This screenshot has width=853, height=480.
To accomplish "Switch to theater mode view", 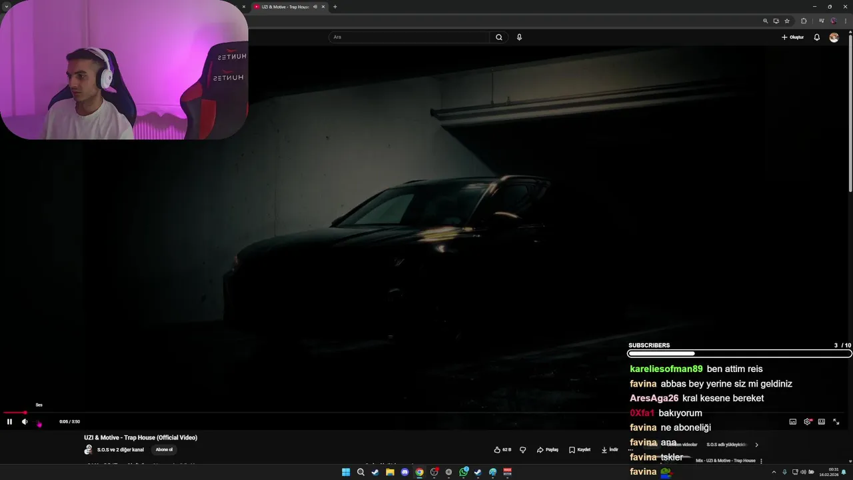I will pos(822,421).
